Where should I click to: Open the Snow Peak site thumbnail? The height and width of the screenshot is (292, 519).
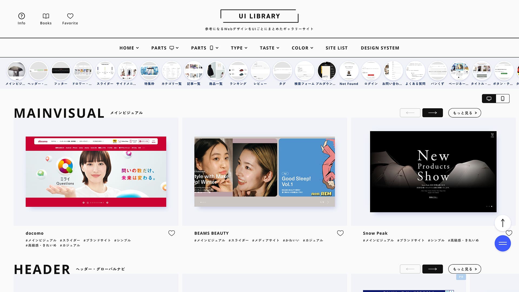(x=433, y=172)
